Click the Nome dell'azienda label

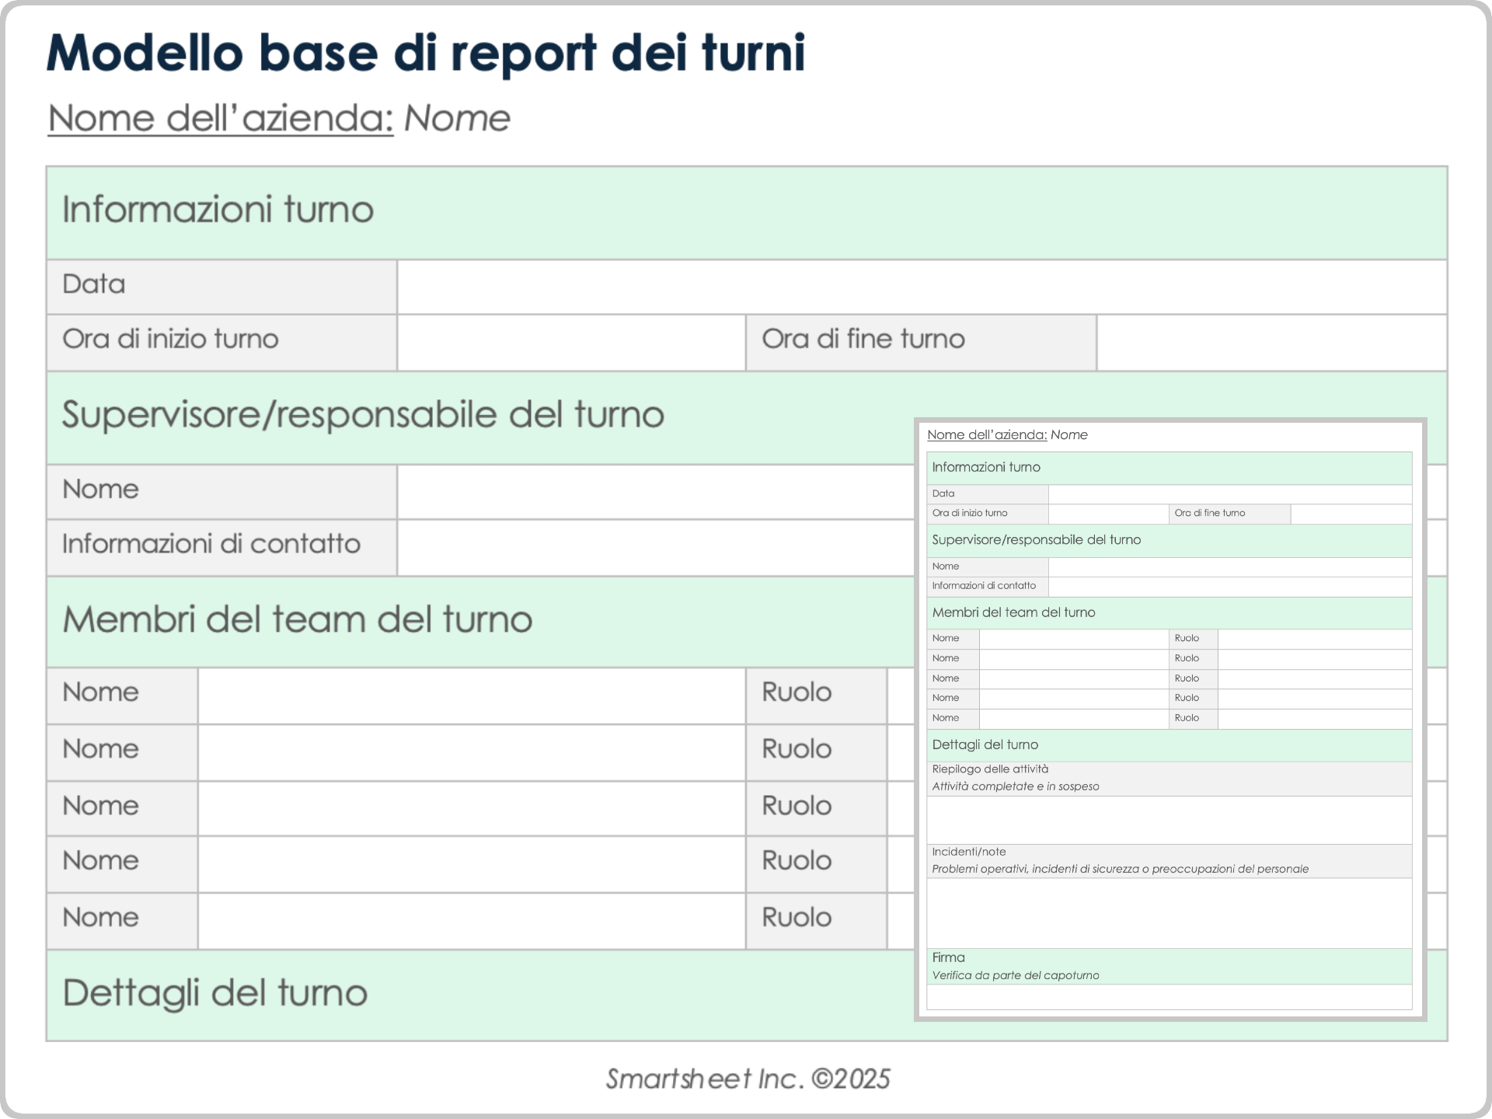221,117
